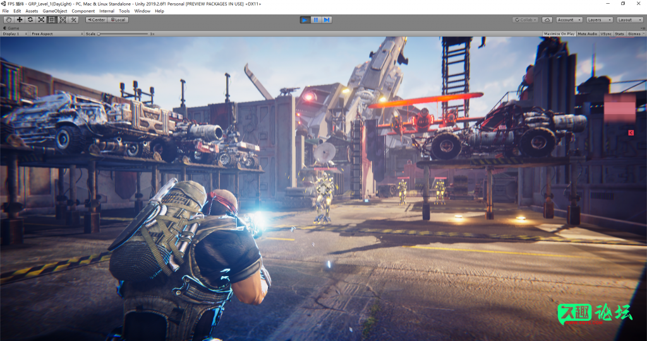Open the Layout dropdown

(629, 20)
